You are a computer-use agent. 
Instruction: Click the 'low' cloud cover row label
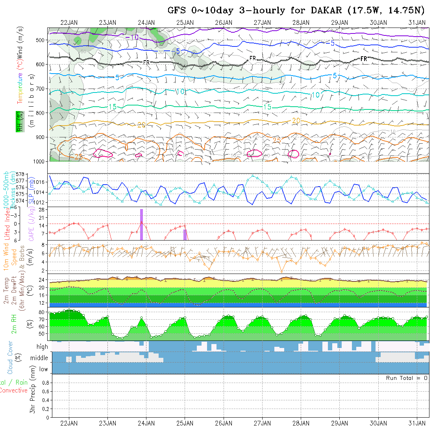click(x=43, y=369)
